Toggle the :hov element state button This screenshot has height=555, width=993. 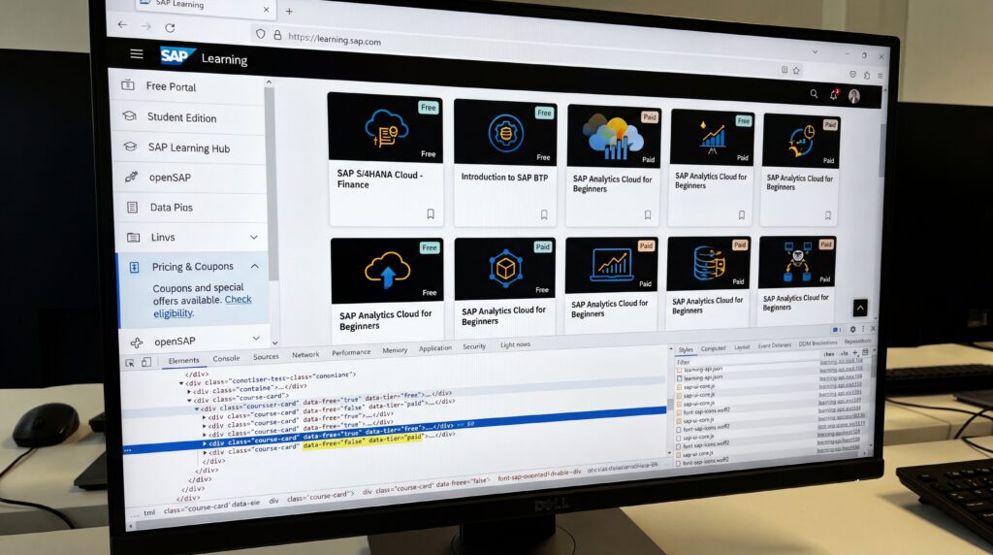click(829, 354)
